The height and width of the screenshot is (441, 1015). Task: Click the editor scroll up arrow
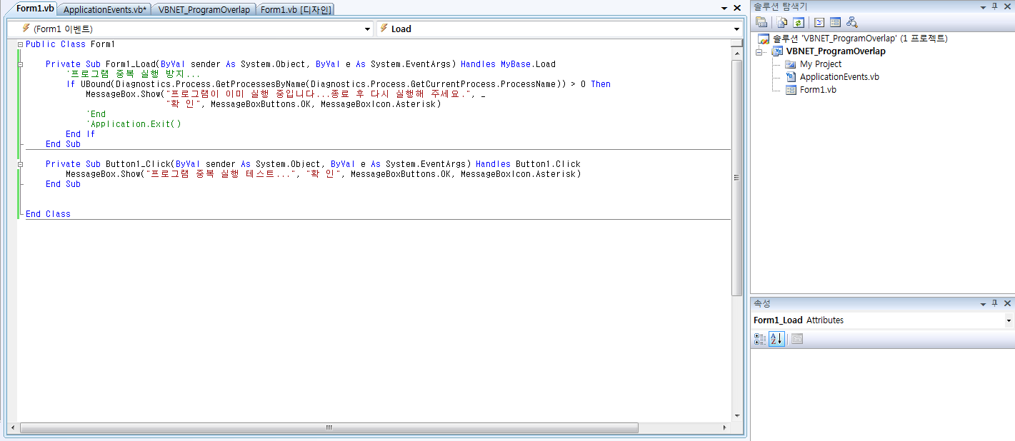(x=737, y=53)
